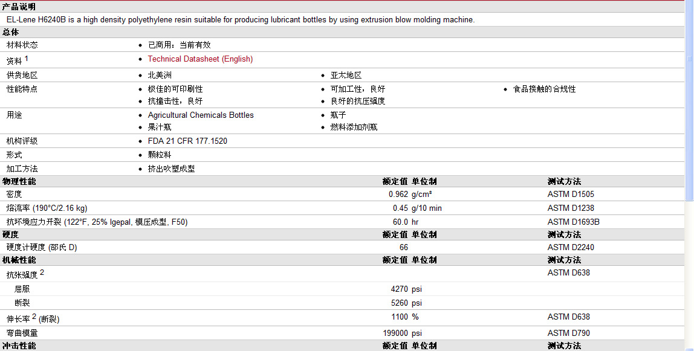This screenshot has width=694, height=351.
Task: Click the 性能特点 row label
Action: coord(22,89)
